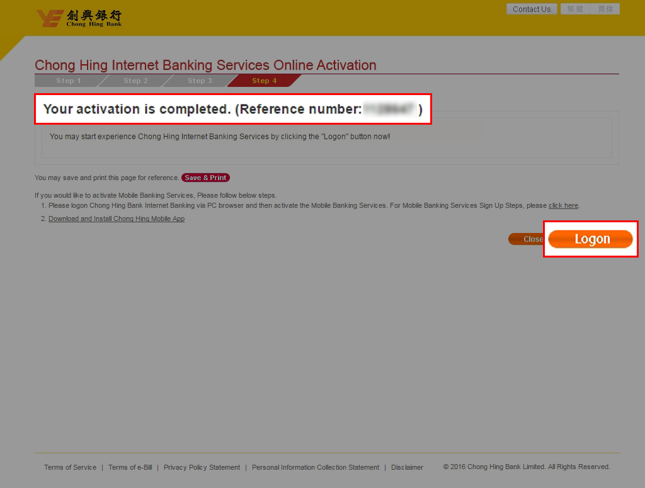Image resolution: width=645 pixels, height=488 pixels.
Task: Click the Close button
Action: 527,239
